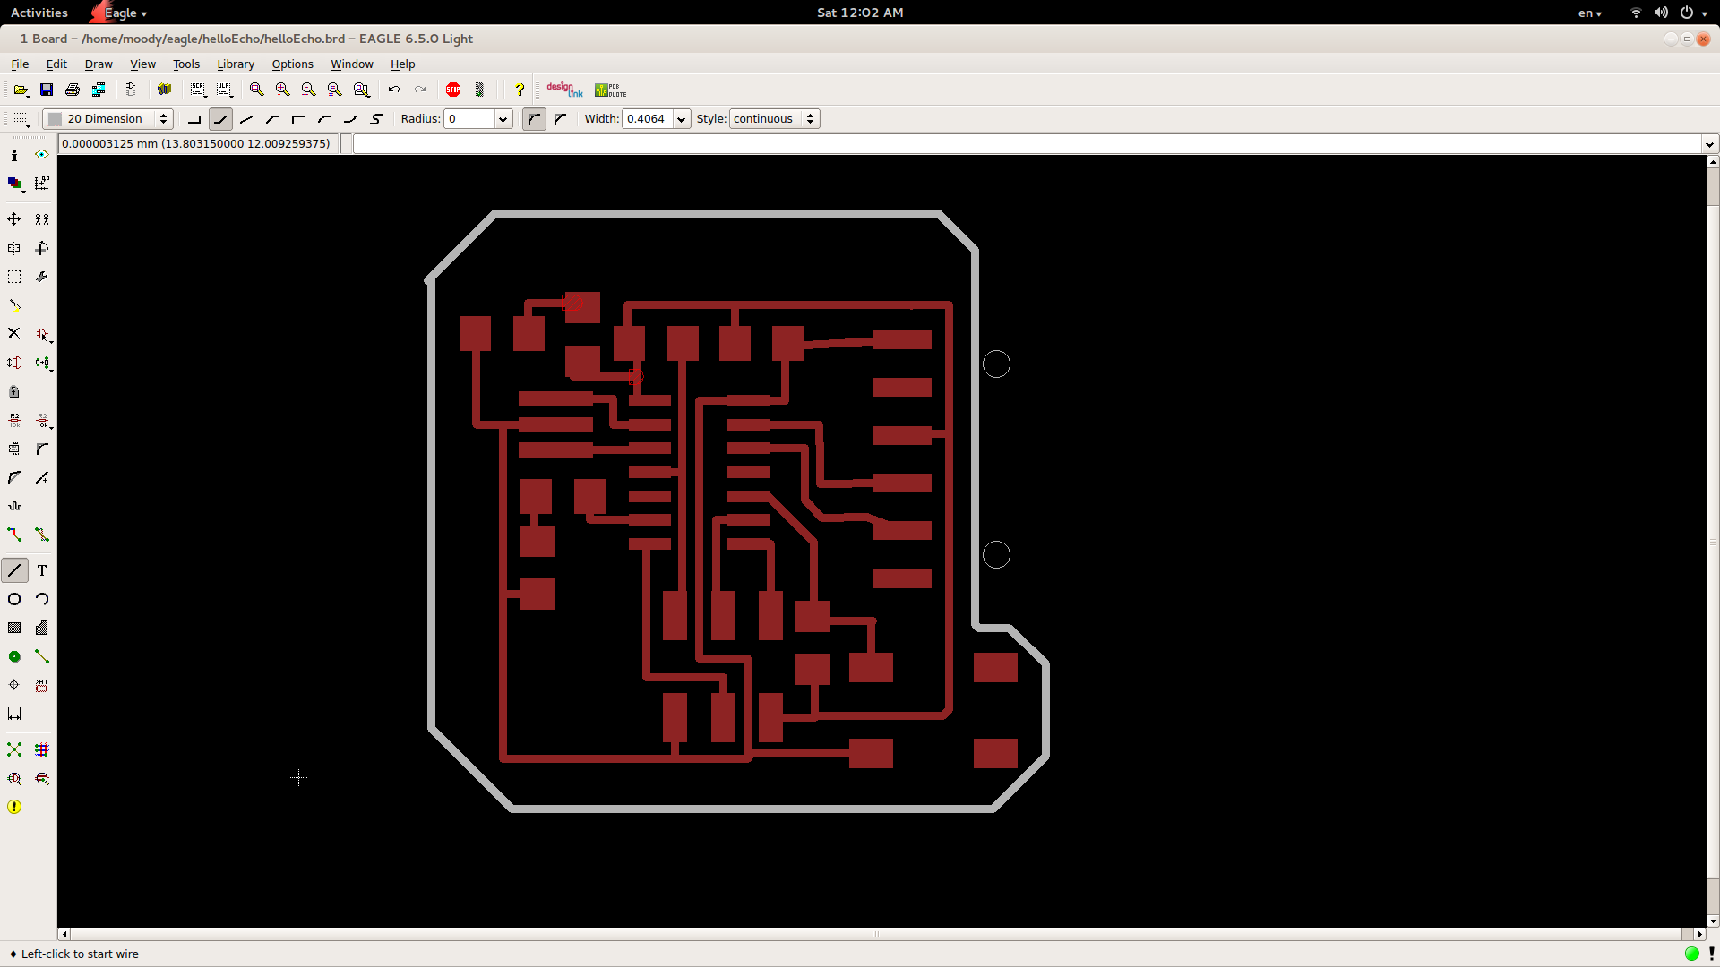This screenshot has width=1720, height=967.
Task: Toggle the selected 45-degree wire bend
Action: [x=220, y=119]
